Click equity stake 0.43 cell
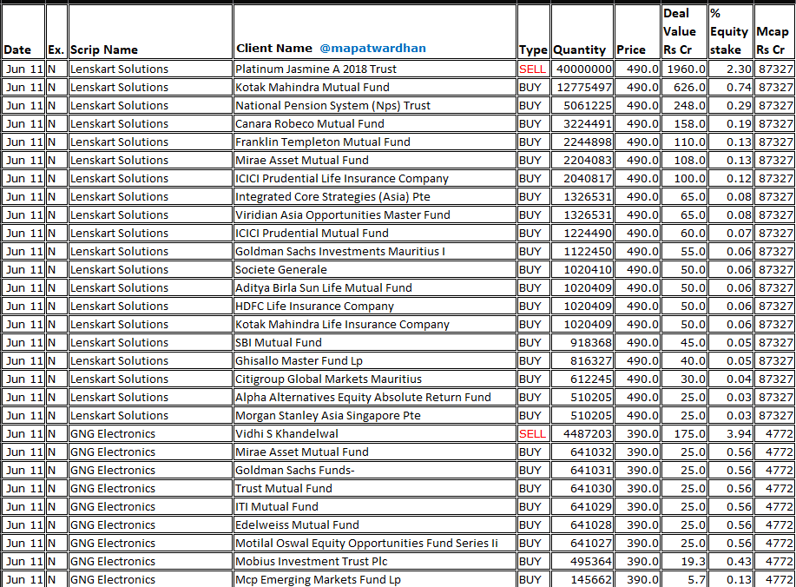796x587 pixels. [731, 562]
